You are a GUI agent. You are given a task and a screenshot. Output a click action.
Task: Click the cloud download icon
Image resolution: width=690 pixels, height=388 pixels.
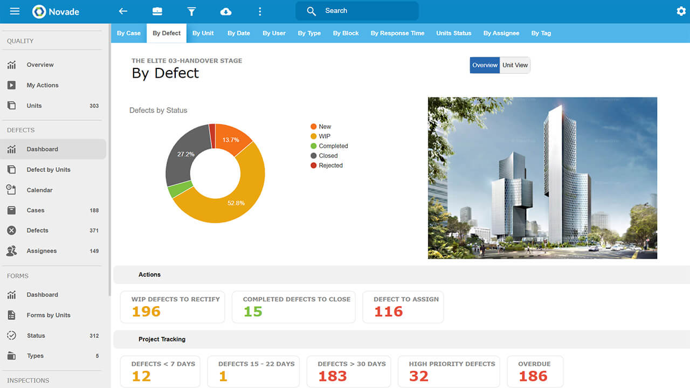tap(226, 11)
